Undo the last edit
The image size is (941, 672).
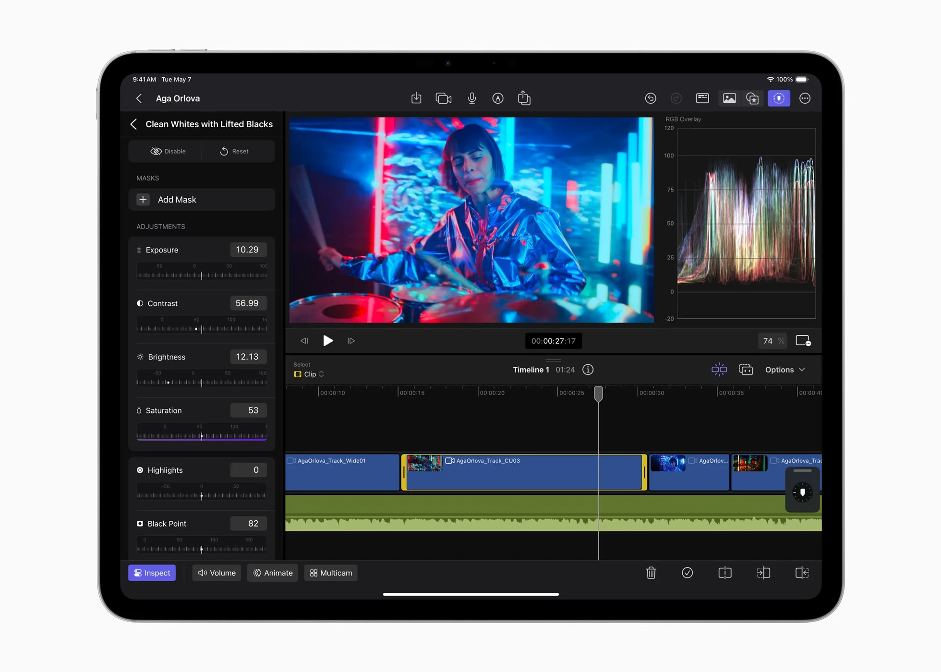651,98
